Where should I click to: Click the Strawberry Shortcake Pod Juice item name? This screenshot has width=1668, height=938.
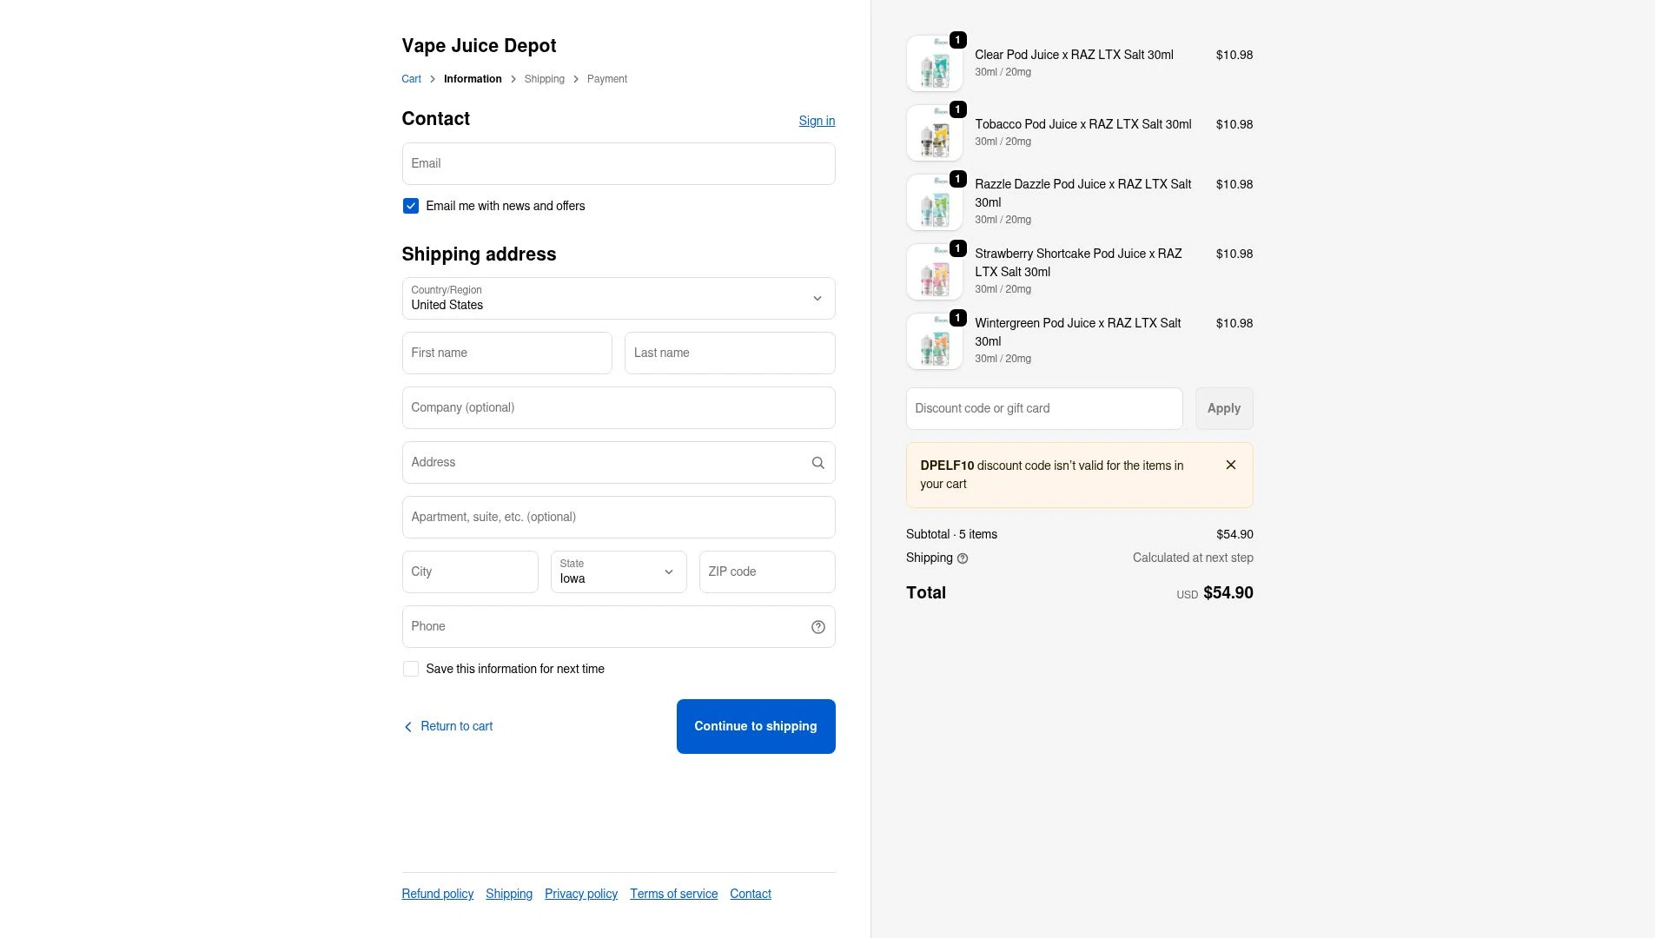[x=1078, y=262]
